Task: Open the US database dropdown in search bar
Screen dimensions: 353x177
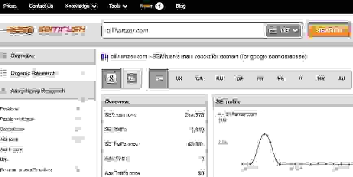Action: [284, 30]
